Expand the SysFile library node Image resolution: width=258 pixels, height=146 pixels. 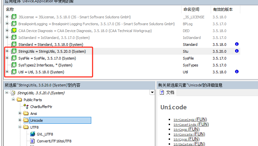coord(7,58)
